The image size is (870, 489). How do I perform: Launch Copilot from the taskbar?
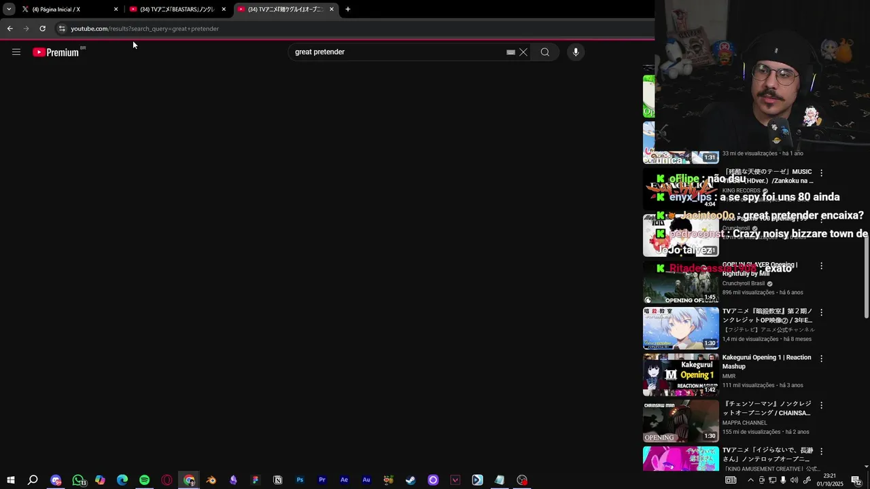coord(100,480)
